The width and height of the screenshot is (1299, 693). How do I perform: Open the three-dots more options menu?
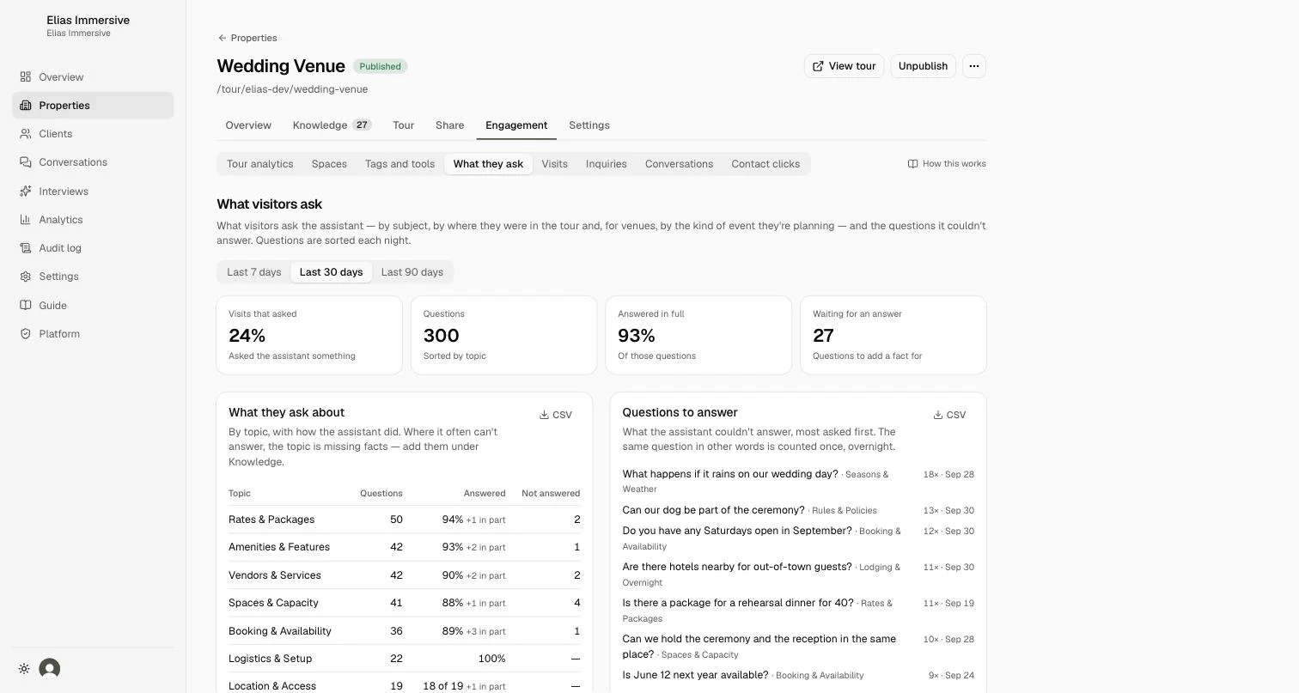pos(974,66)
